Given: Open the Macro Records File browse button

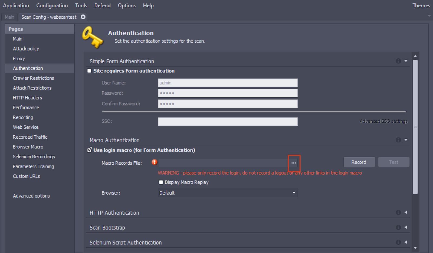Looking at the screenshot, I should coord(294,163).
